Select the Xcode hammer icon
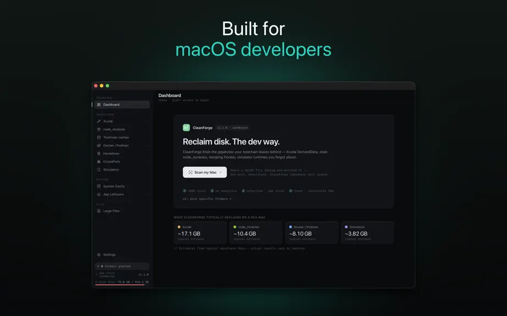The width and height of the screenshot is (507, 316). click(x=99, y=121)
